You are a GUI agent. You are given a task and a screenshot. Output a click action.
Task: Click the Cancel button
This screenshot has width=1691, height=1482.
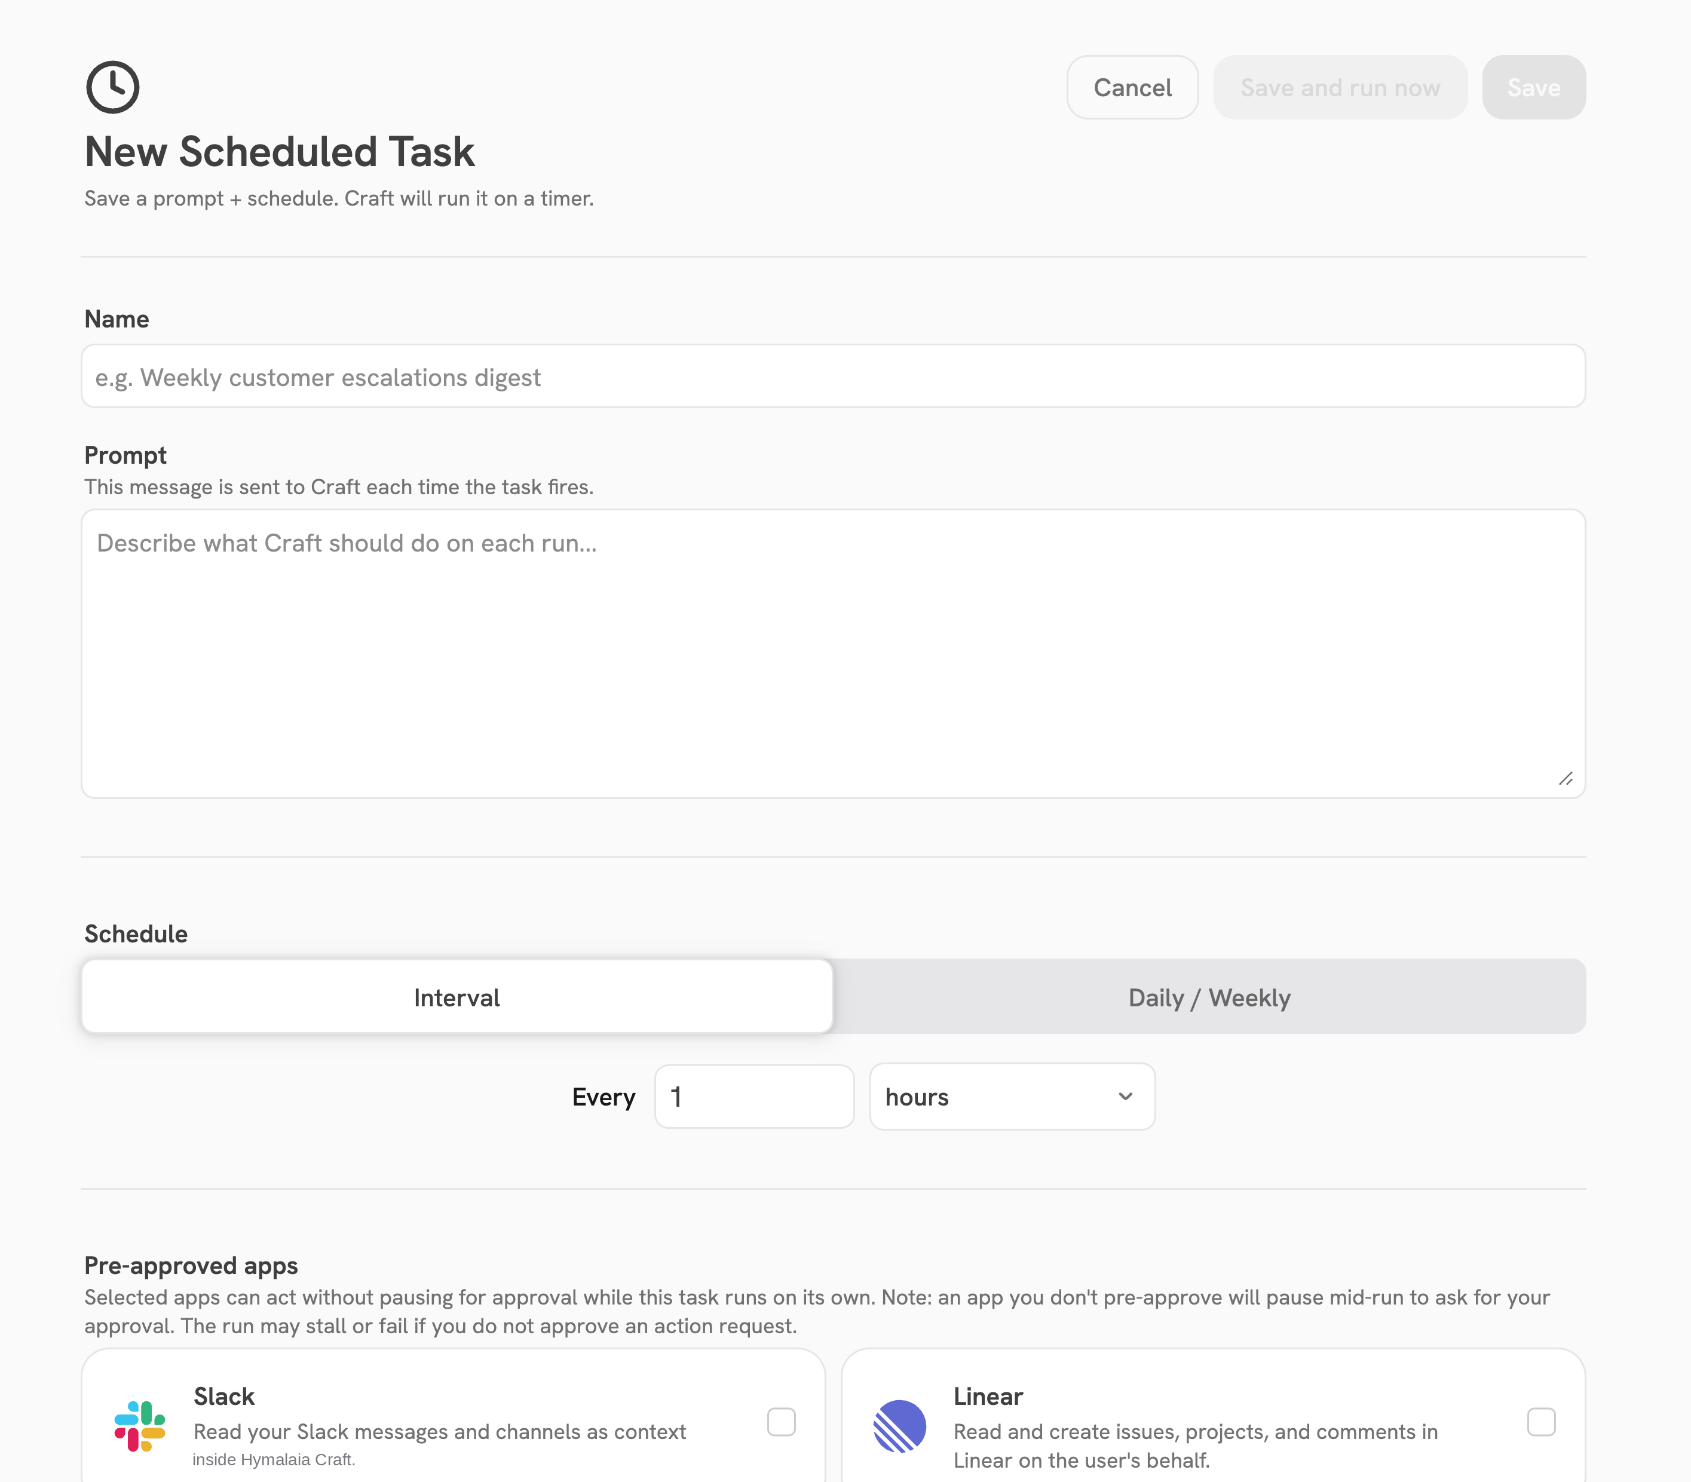[1132, 88]
